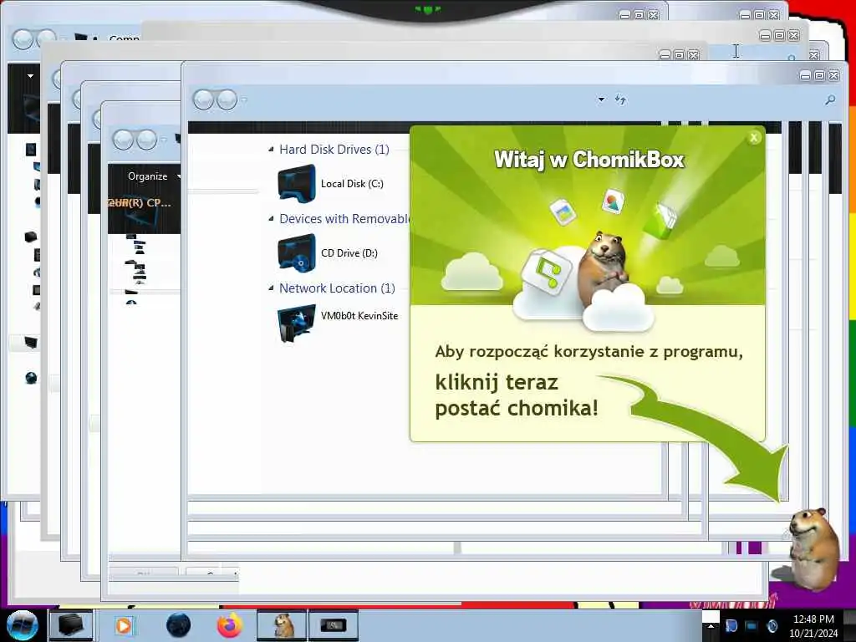The image size is (856, 642).
Task: Click Network Location (1) header
Action: pos(337,288)
